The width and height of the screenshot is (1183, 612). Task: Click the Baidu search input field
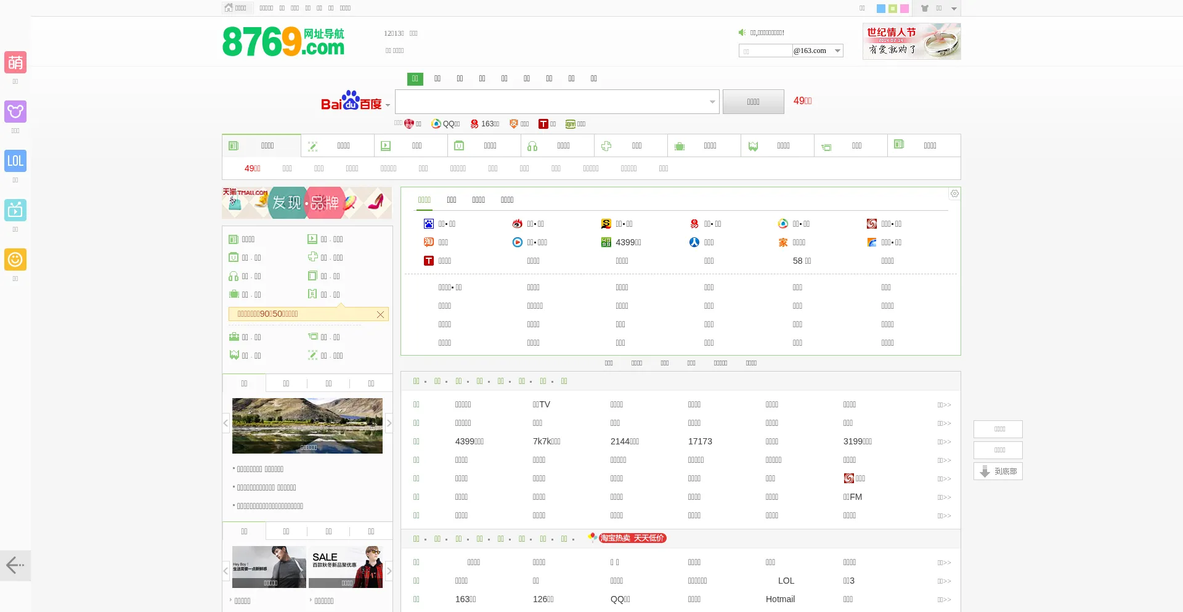551,102
